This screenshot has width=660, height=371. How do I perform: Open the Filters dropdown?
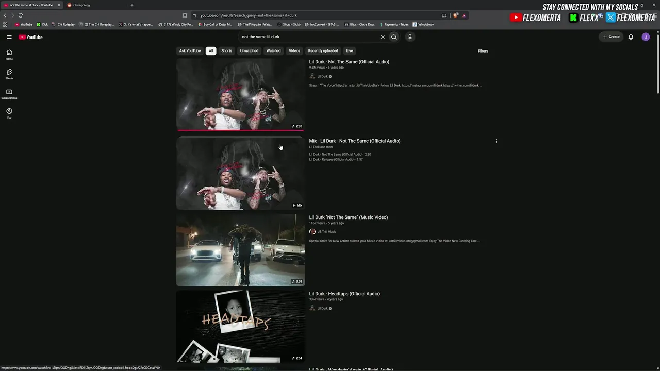click(483, 51)
